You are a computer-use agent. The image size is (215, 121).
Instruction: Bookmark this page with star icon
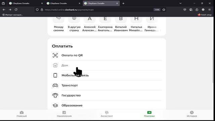click(x=164, y=10)
